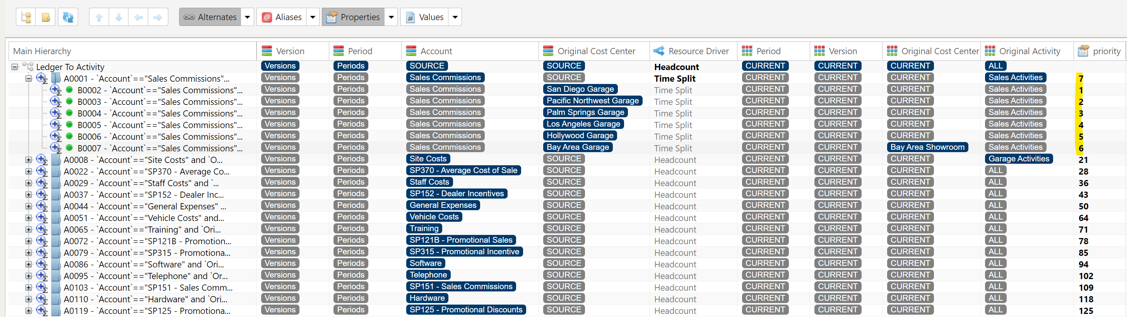Expand the A0029 Staff Costs node
Viewport: 1127px width, 317px height.
[29, 183]
